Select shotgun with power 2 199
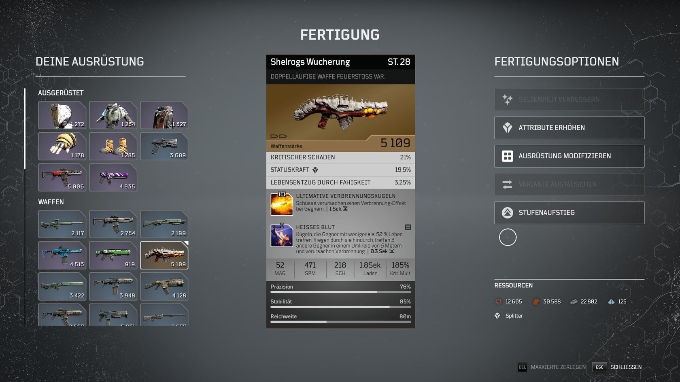 (164, 224)
